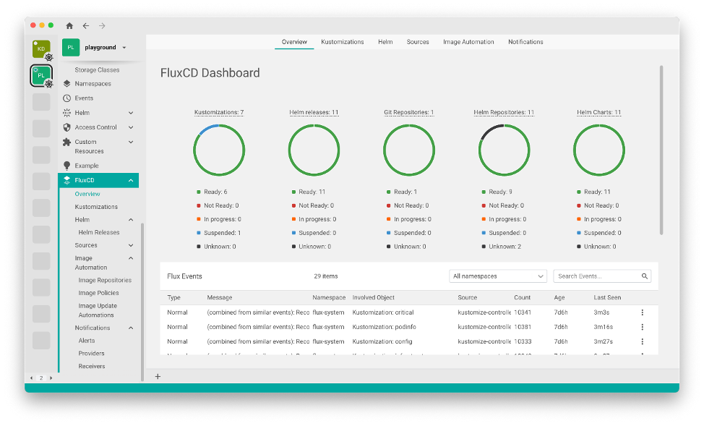Click the Events clock icon

point(67,98)
